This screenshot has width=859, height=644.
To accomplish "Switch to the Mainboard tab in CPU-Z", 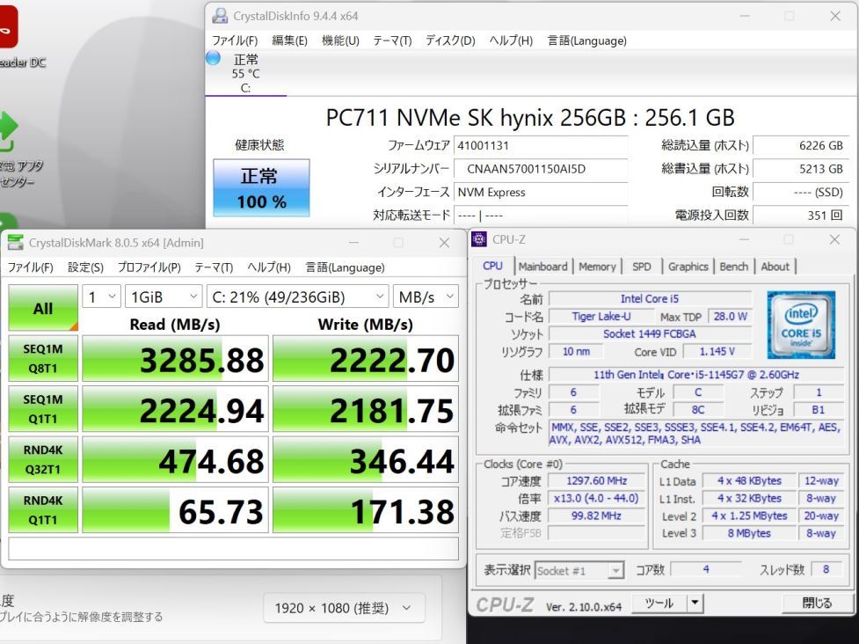I will 543,267.
